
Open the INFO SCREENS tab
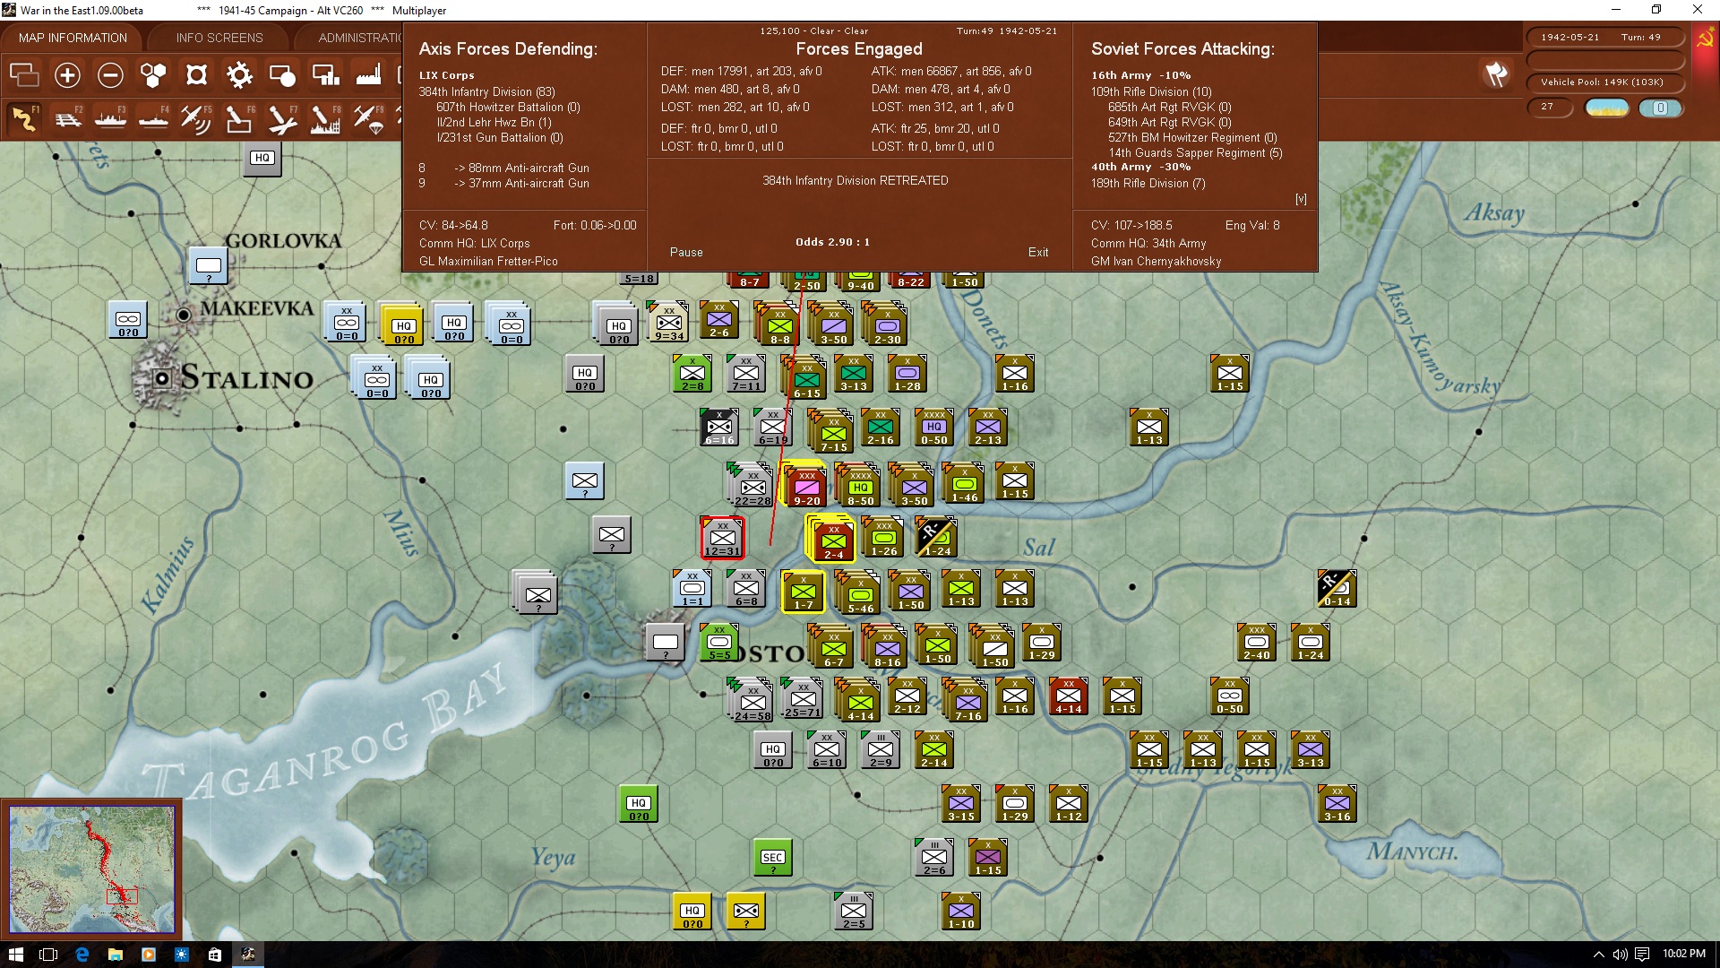click(219, 38)
